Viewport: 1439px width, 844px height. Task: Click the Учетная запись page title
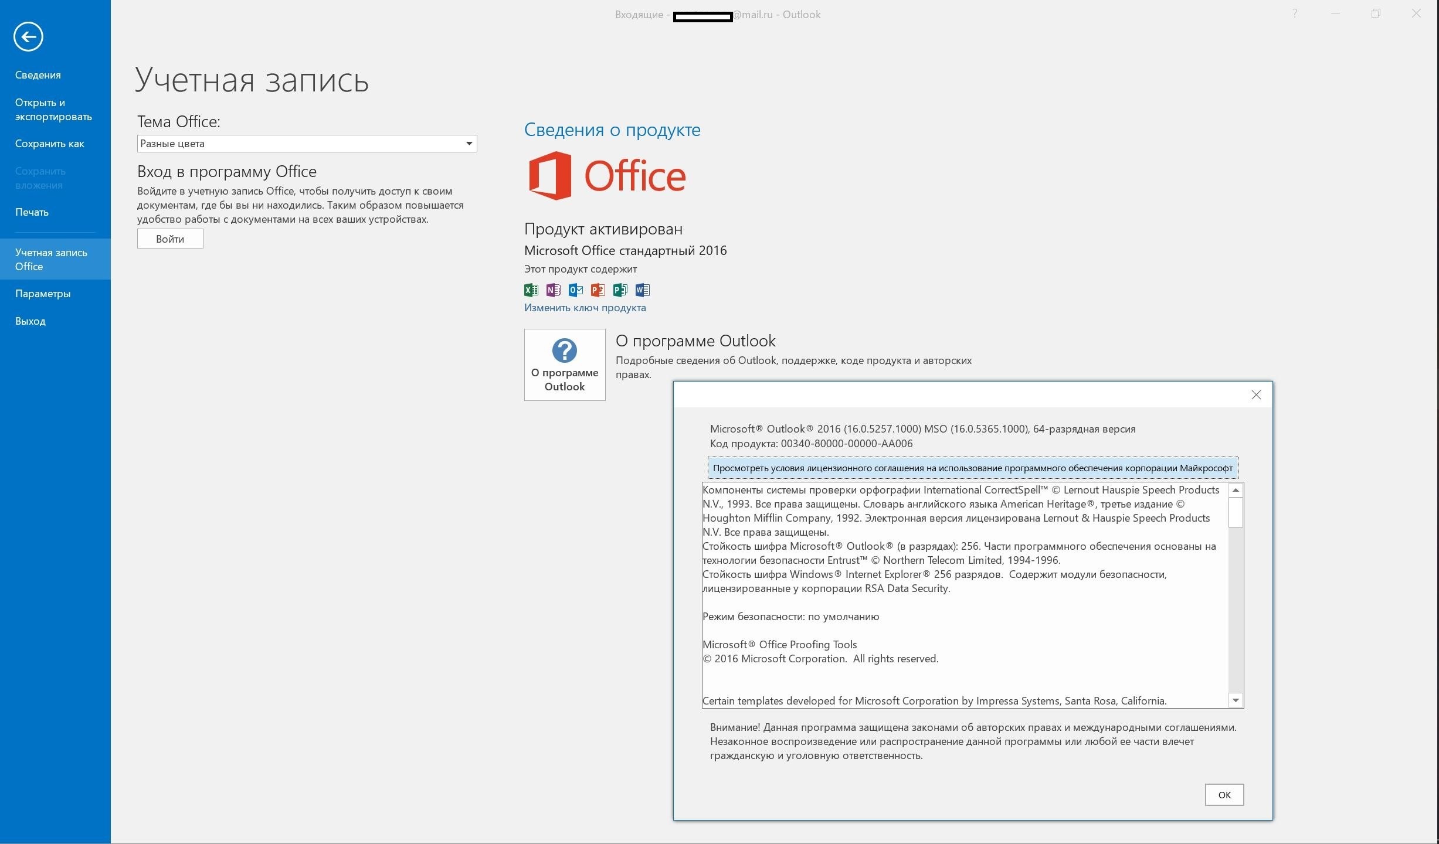coord(252,79)
